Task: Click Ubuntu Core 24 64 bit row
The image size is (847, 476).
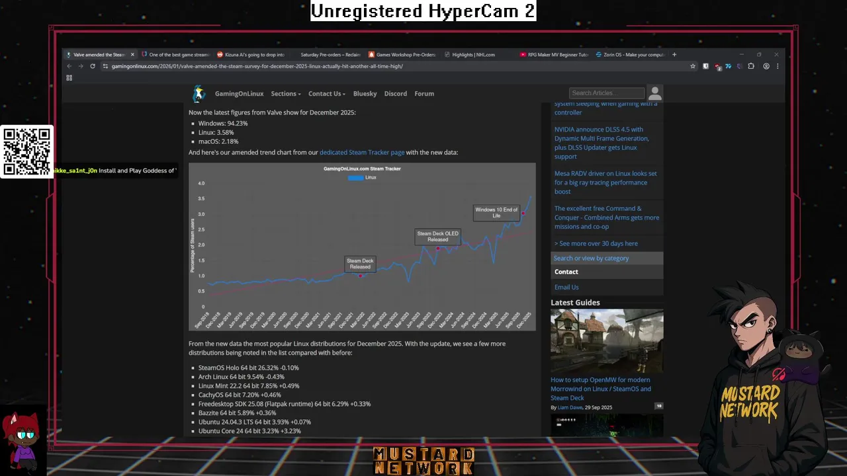Action: coord(249,431)
